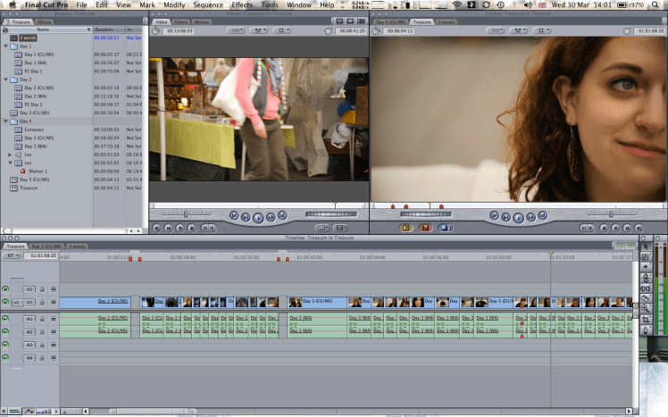Collapse the Day 3 bin
668x417 pixels.
coord(5,121)
